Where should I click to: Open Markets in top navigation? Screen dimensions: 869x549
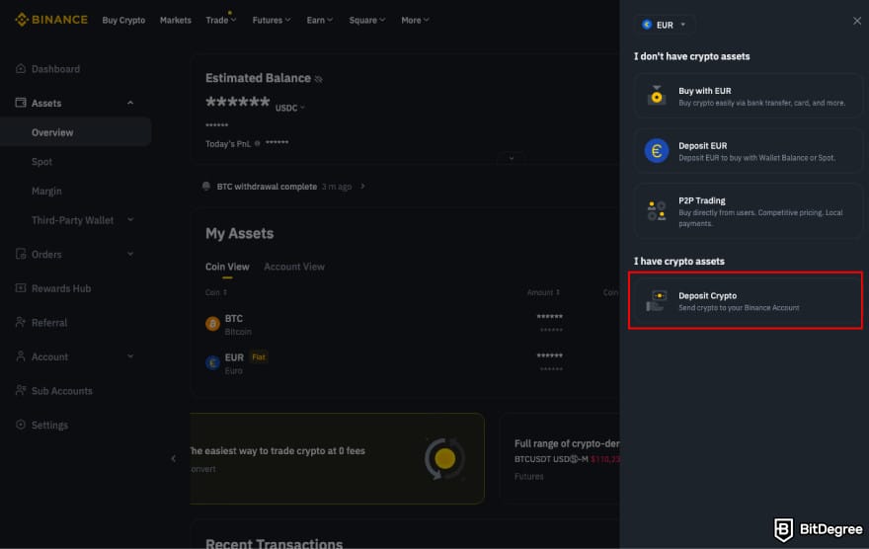pyautogui.click(x=175, y=20)
